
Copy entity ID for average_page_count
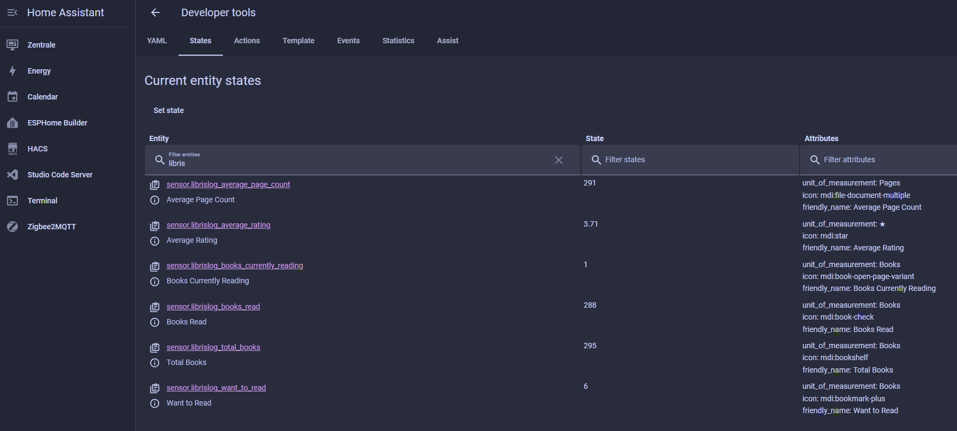click(x=155, y=185)
